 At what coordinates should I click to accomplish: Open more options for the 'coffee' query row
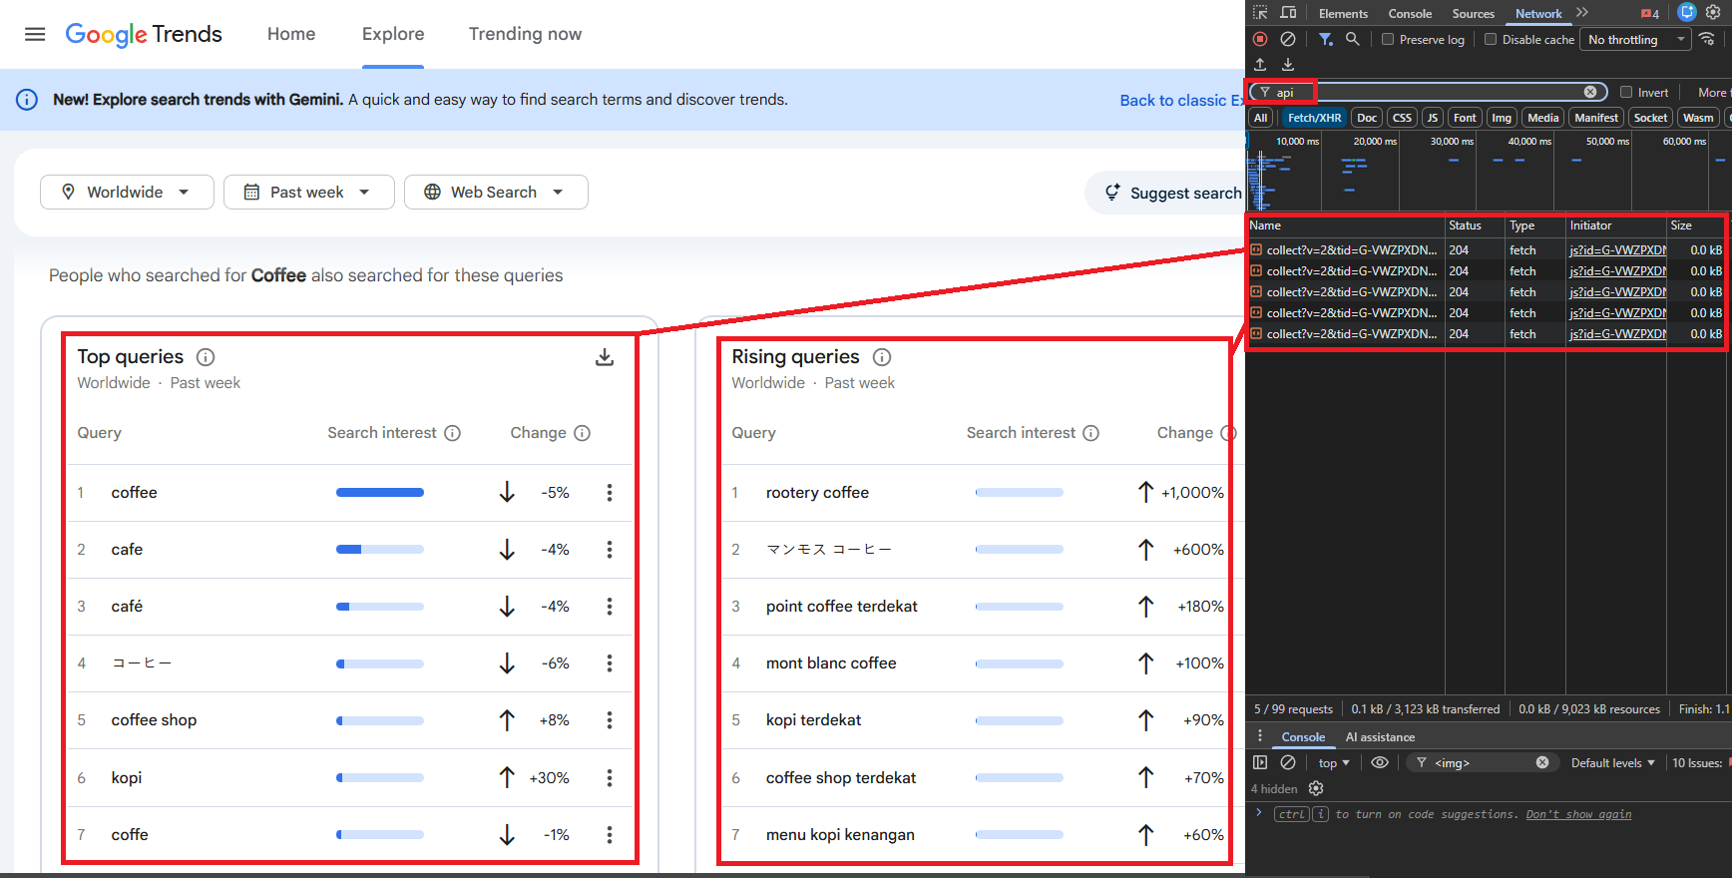click(x=610, y=493)
